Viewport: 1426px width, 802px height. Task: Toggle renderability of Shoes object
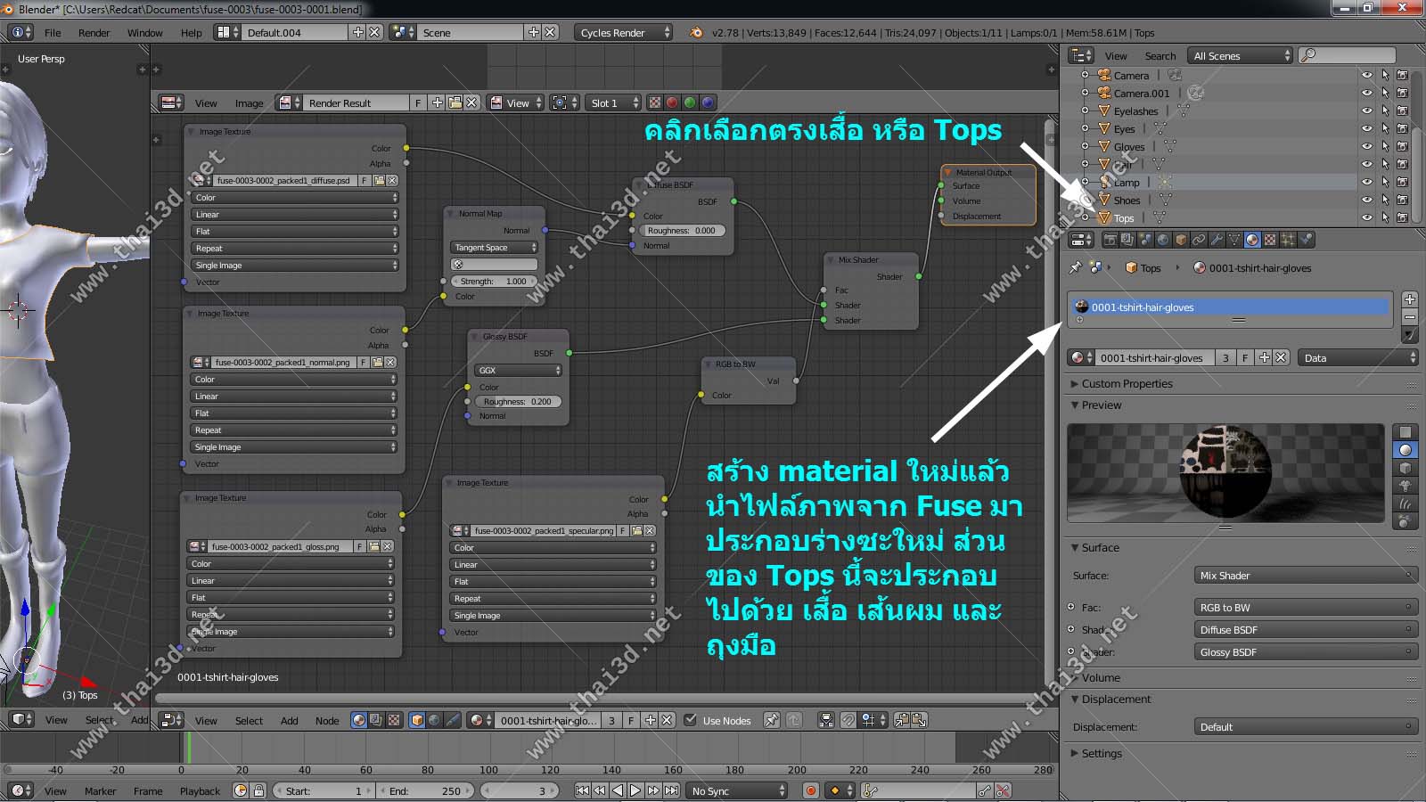pyautogui.click(x=1403, y=200)
